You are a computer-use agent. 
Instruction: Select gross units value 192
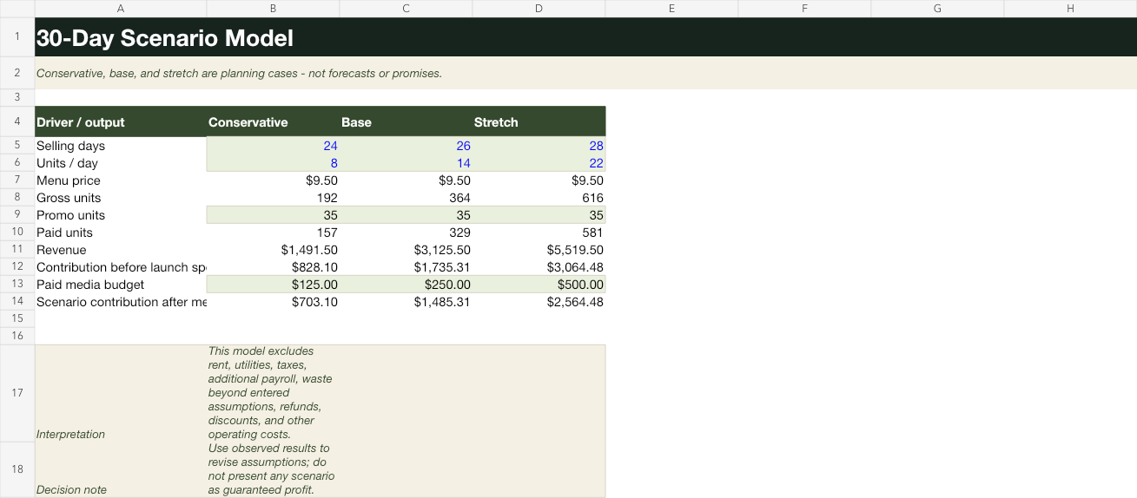point(273,198)
